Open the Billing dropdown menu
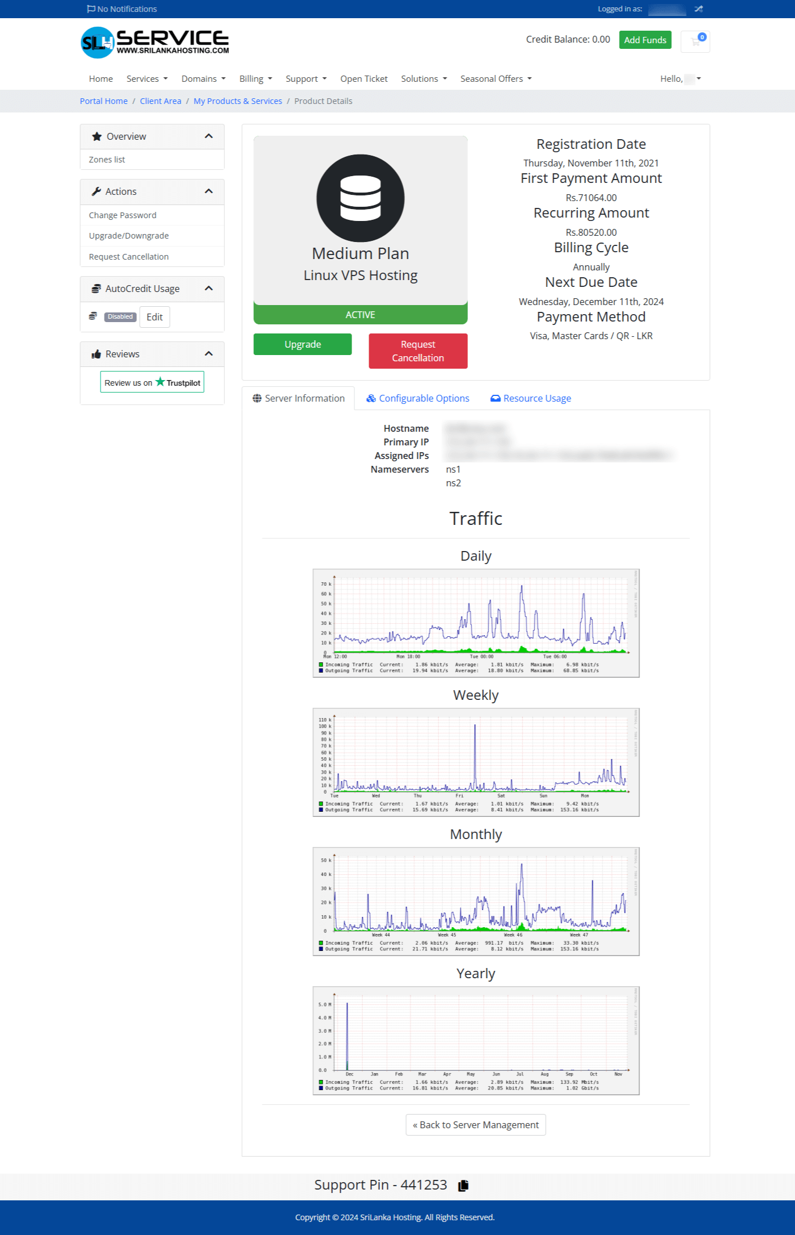 click(256, 78)
